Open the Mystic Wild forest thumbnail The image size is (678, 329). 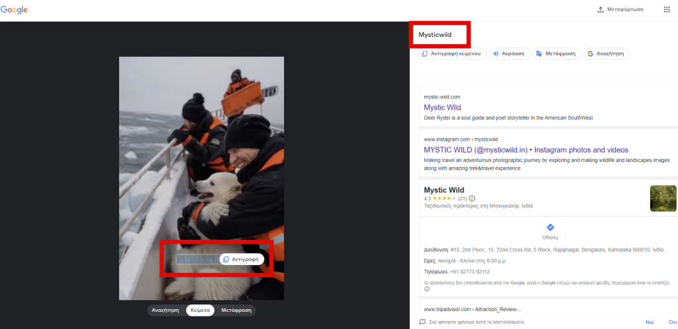(663, 198)
